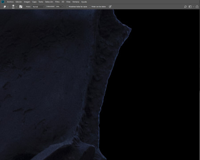Viewport: 200px width, 160px height.
Task: Open the Ayuda menu
Action: [84, 2]
